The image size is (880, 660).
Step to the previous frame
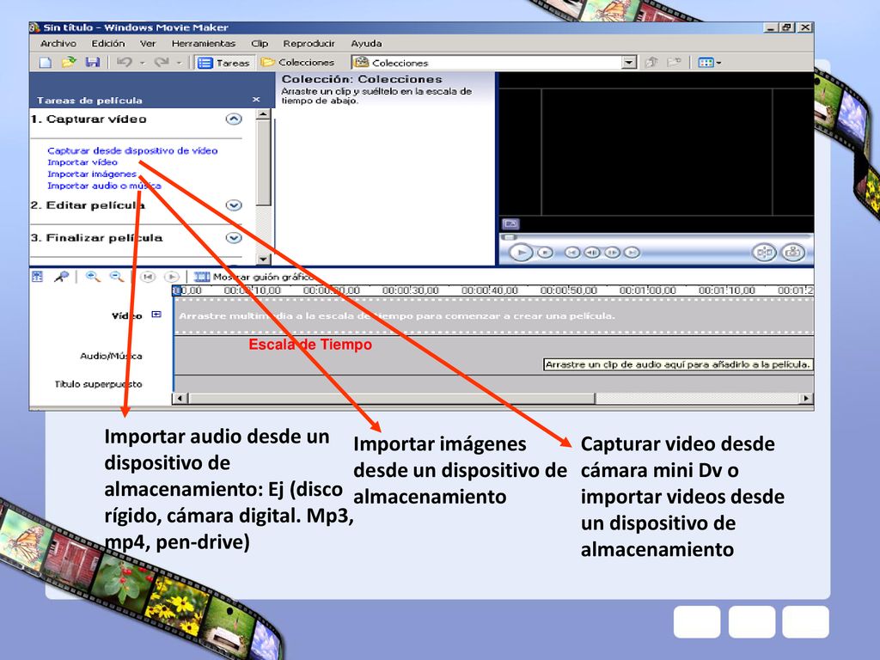[592, 253]
